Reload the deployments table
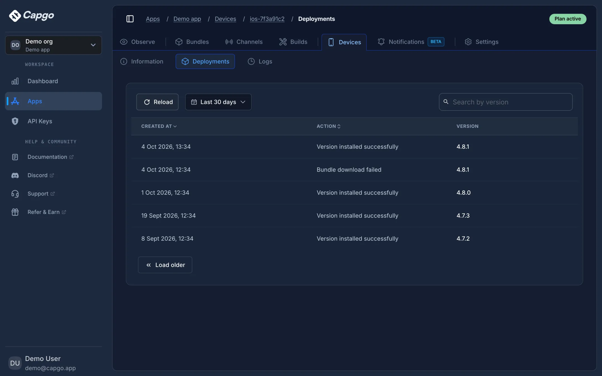This screenshot has height=376, width=602. (x=157, y=102)
